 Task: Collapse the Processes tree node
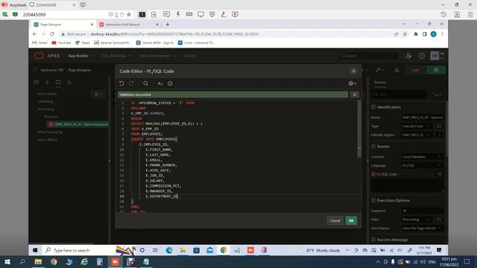[x=39, y=117]
